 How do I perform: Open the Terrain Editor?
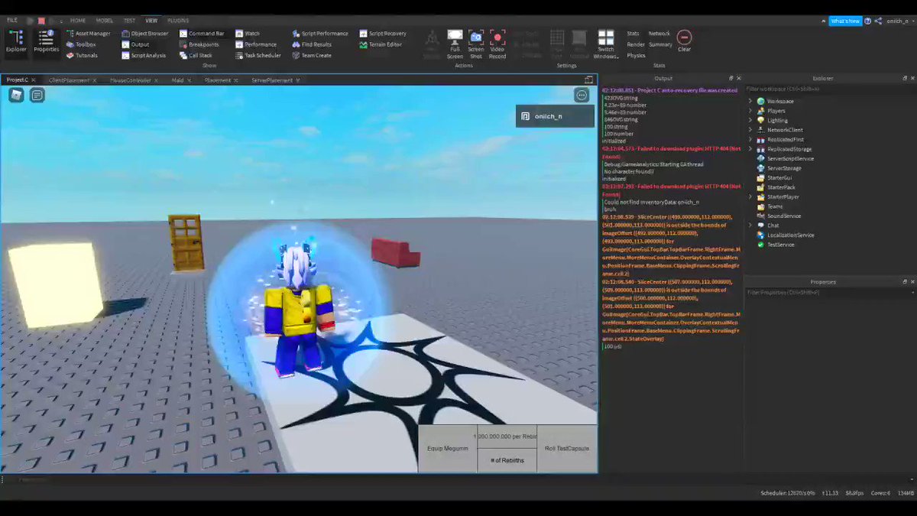(x=381, y=44)
